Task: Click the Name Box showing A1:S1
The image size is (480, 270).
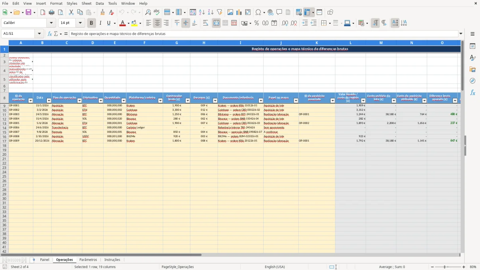Action: 18,34
